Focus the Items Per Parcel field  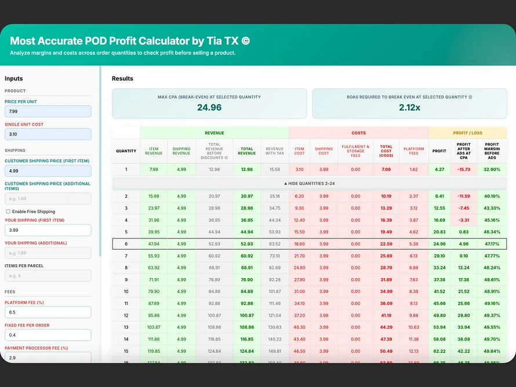coord(48,276)
